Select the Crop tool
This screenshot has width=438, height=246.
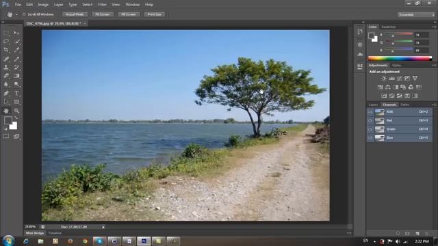click(x=6, y=50)
